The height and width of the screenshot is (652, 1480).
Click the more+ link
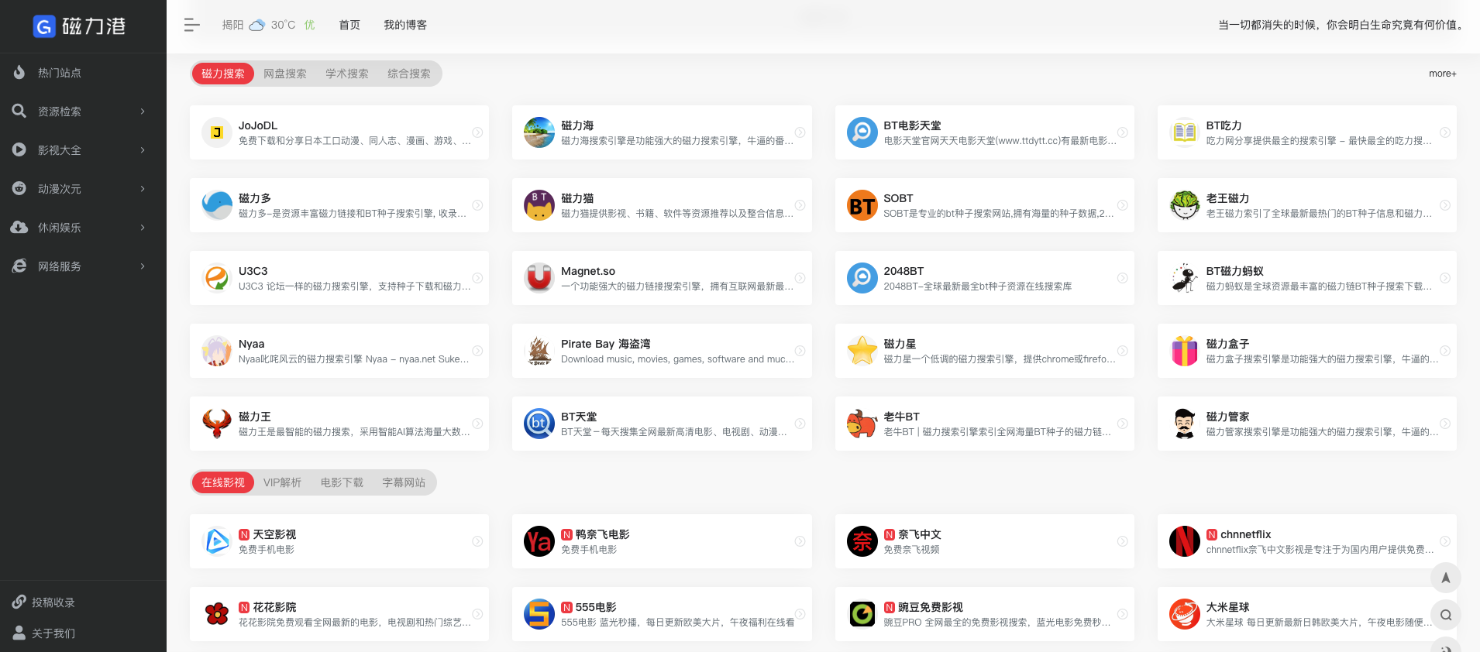pyautogui.click(x=1443, y=74)
